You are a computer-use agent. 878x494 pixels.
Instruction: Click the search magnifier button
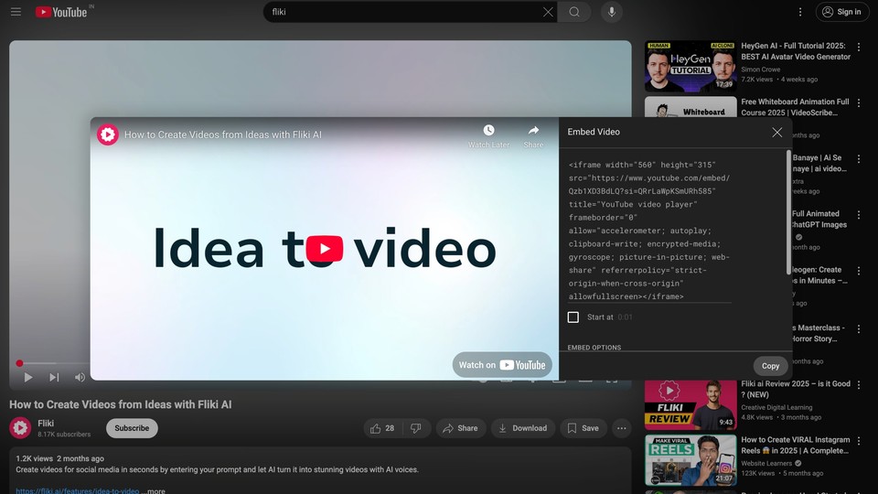574,12
